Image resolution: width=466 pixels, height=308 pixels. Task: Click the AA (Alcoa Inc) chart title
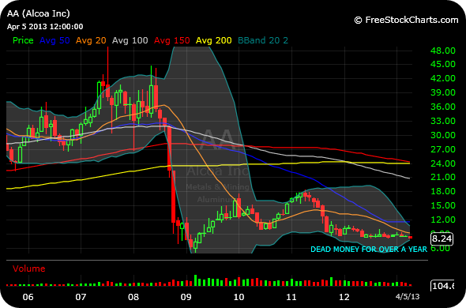[39, 13]
